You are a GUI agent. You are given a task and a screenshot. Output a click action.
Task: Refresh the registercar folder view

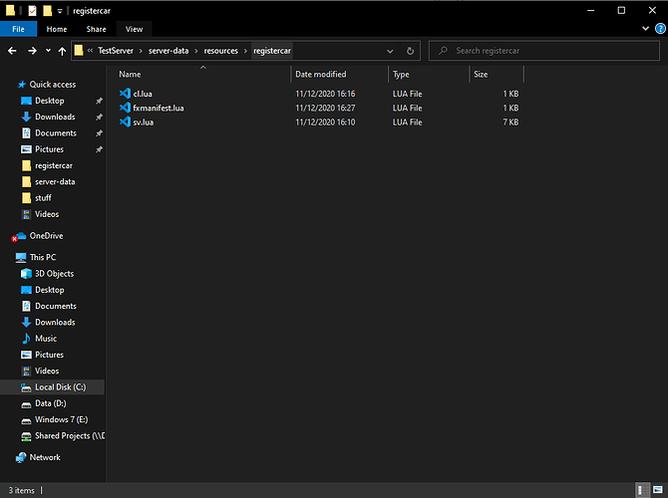[x=410, y=51]
